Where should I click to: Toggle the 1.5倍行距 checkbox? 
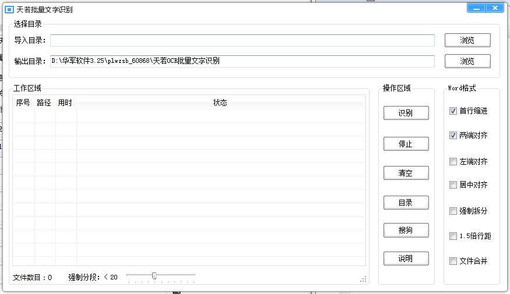(x=453, y=236)
